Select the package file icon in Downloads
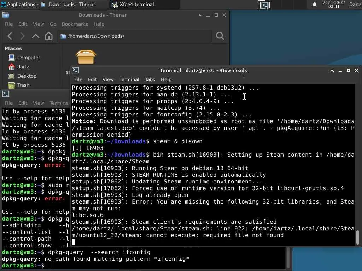The image size is (362, 271). 86,57
